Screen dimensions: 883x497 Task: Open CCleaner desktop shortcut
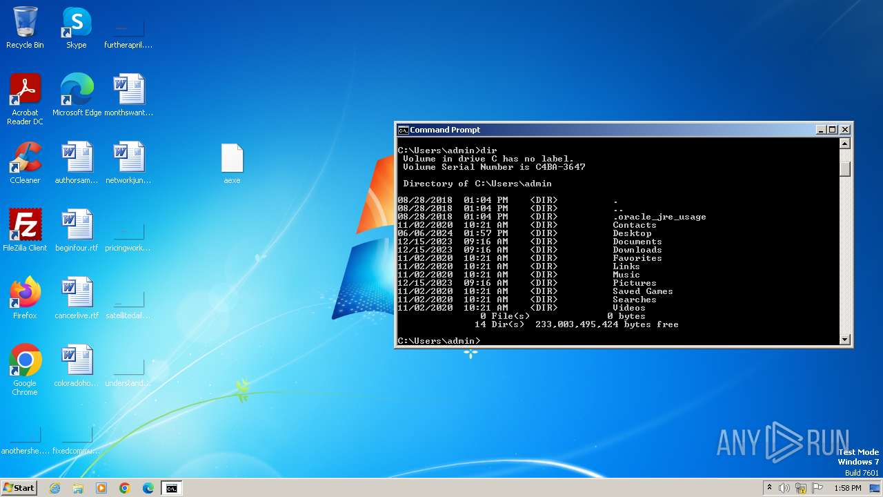coord(25,163)
